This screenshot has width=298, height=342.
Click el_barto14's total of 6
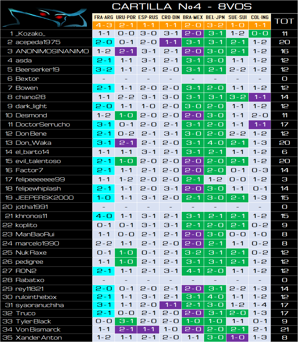[x=284, y=152]
